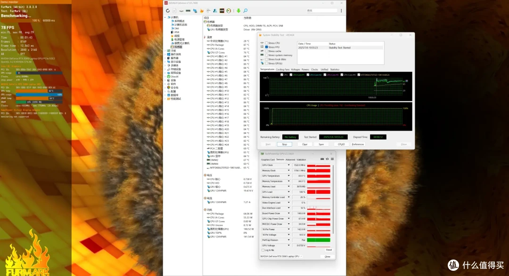
Task: Uncheck Stress FPU checkbox
Action: click(266, 47)
